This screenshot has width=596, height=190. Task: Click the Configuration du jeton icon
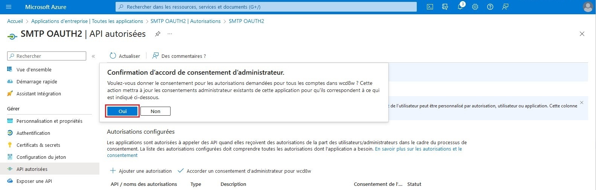(x=10, y=157)
